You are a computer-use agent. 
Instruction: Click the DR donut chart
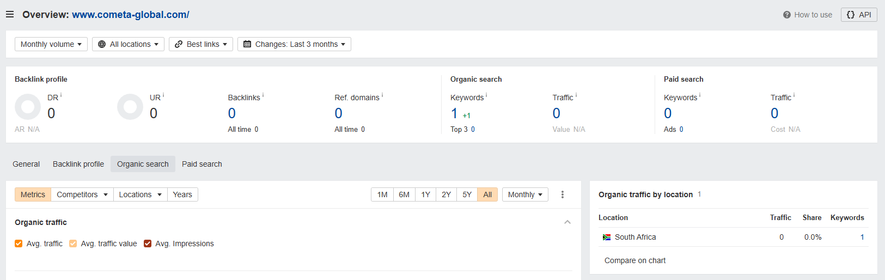[28, 107]
